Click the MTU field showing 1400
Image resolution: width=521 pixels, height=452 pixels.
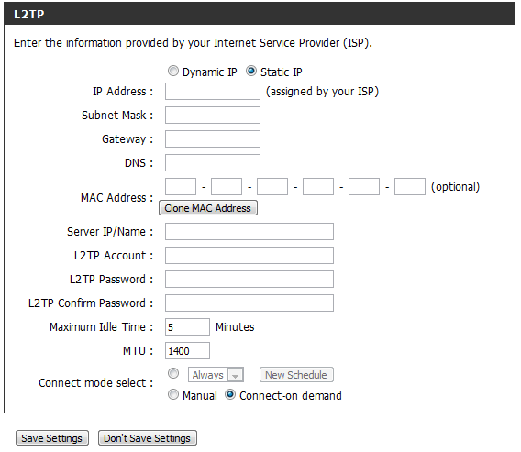click(x=187, y=351)
